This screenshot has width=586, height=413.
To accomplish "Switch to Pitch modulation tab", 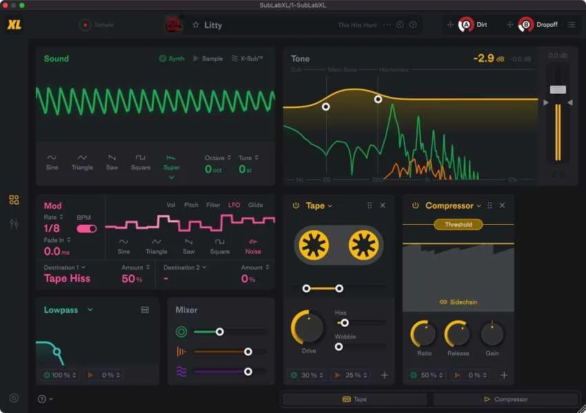I will (x=191, y=205).
